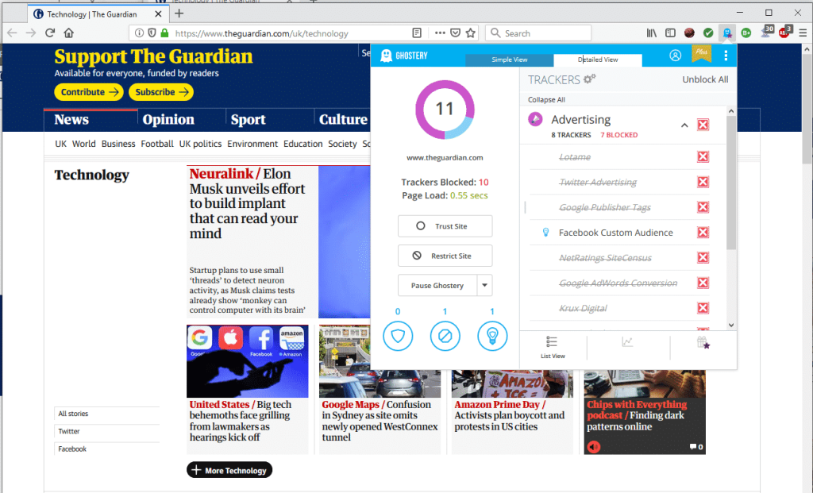Click the green B+ extension icon
This screenshot has height=493, width=813.
coord(746,33)
